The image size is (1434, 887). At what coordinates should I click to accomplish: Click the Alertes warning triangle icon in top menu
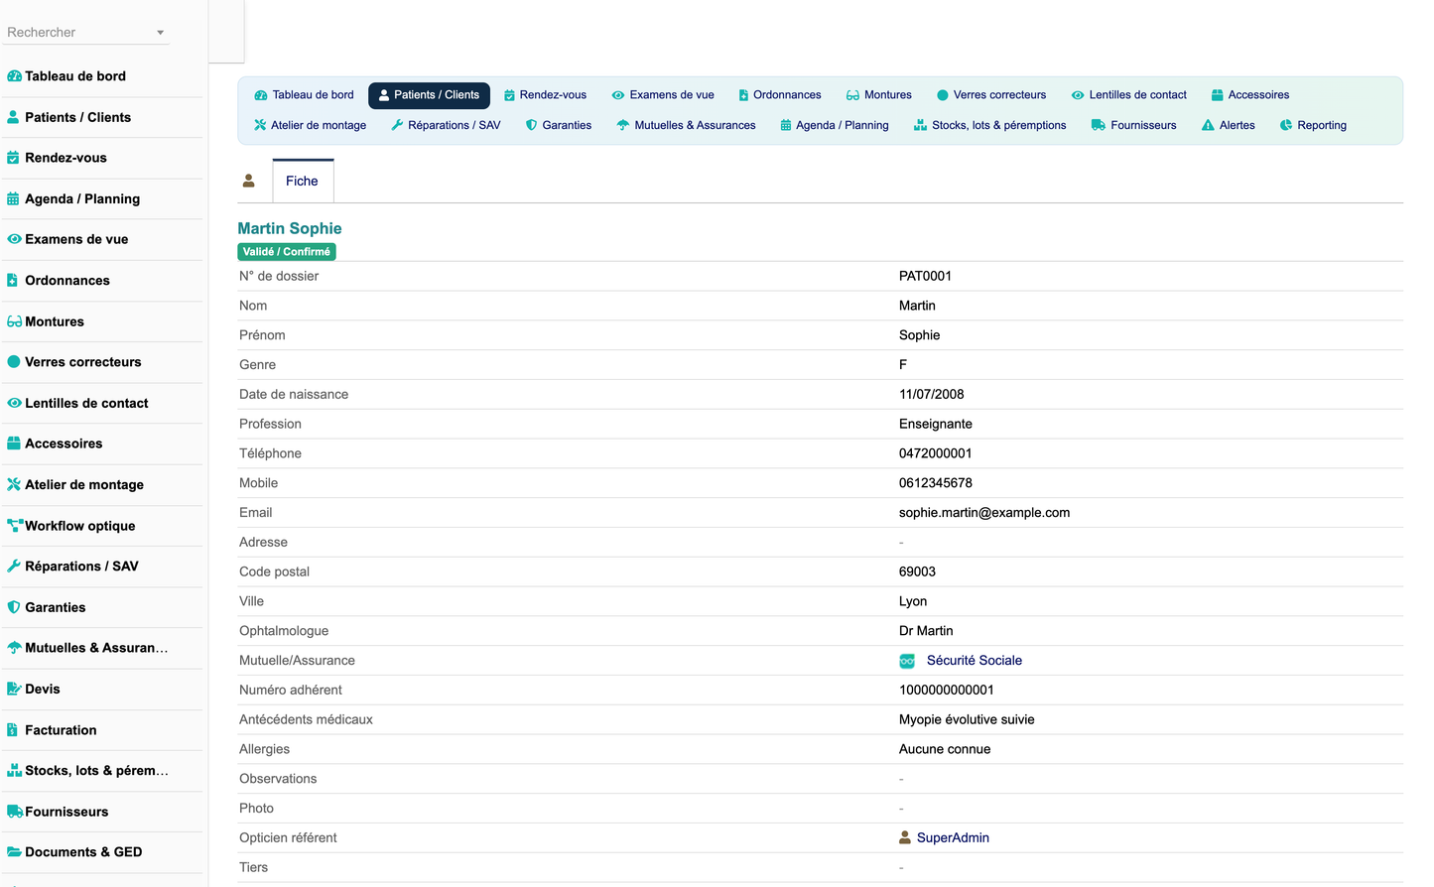(x=1208, y=125)
